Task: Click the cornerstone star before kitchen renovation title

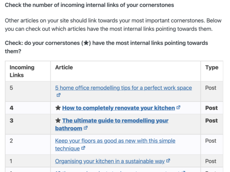Action: [x=58, y=108]
